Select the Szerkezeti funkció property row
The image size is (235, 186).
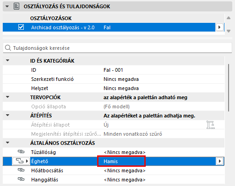pos(114,79)
